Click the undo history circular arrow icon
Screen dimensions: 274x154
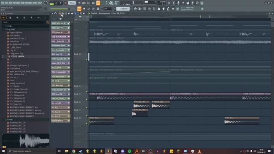coord(169,3)
